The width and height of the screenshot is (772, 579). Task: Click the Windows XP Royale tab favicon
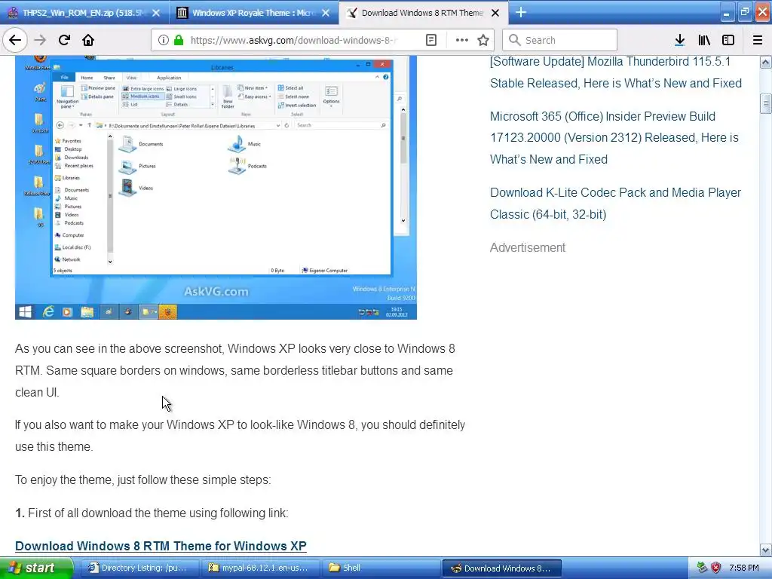[x=182, y=13]
